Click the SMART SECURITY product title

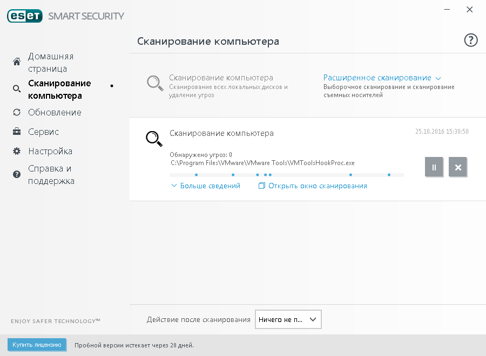coord(86,16)
